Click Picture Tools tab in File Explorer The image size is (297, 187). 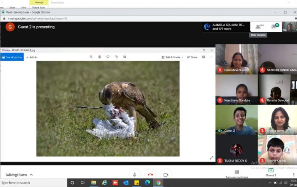(39, 7)
